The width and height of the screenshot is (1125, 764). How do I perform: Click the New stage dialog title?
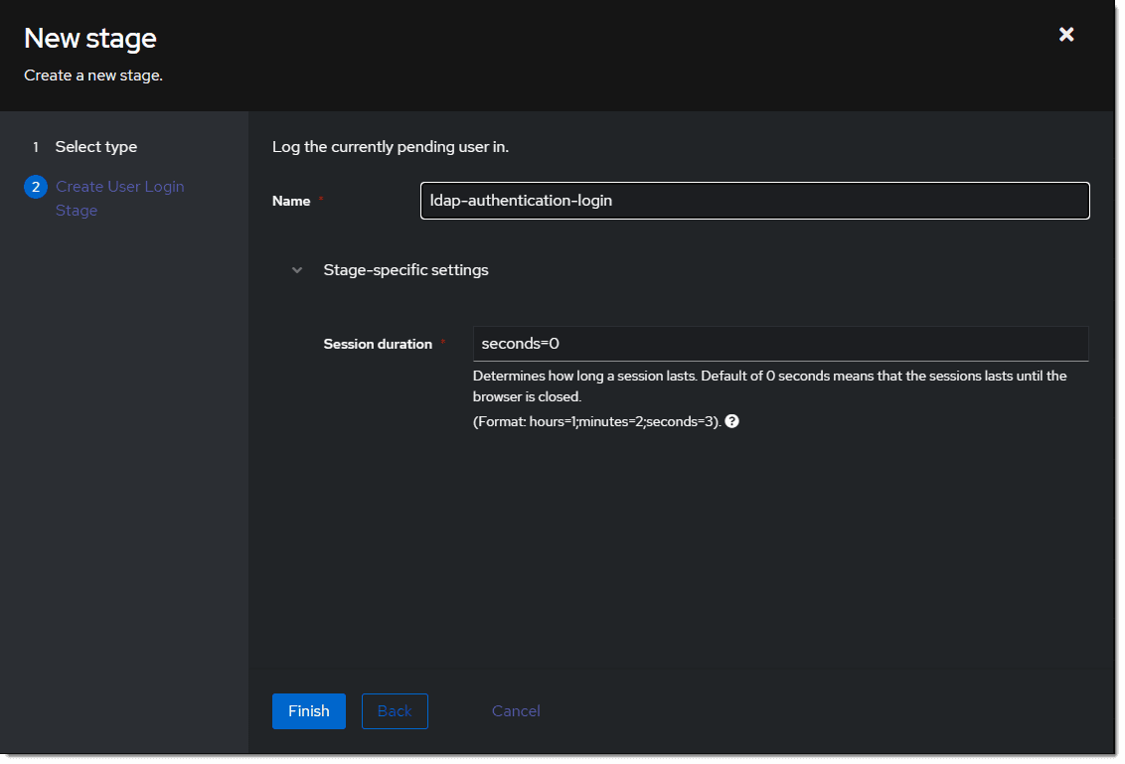point(90,39)
